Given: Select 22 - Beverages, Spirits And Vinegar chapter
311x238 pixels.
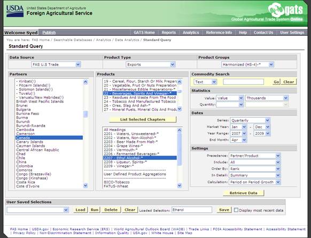Looking at the screenshot, I should (x=140, y=94).
